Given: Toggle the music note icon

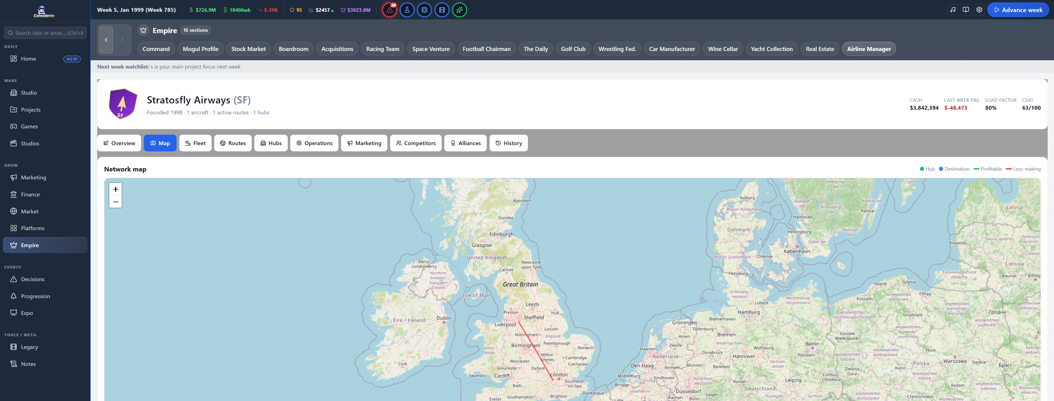Looking at the screenshot, I should point(952,10).
